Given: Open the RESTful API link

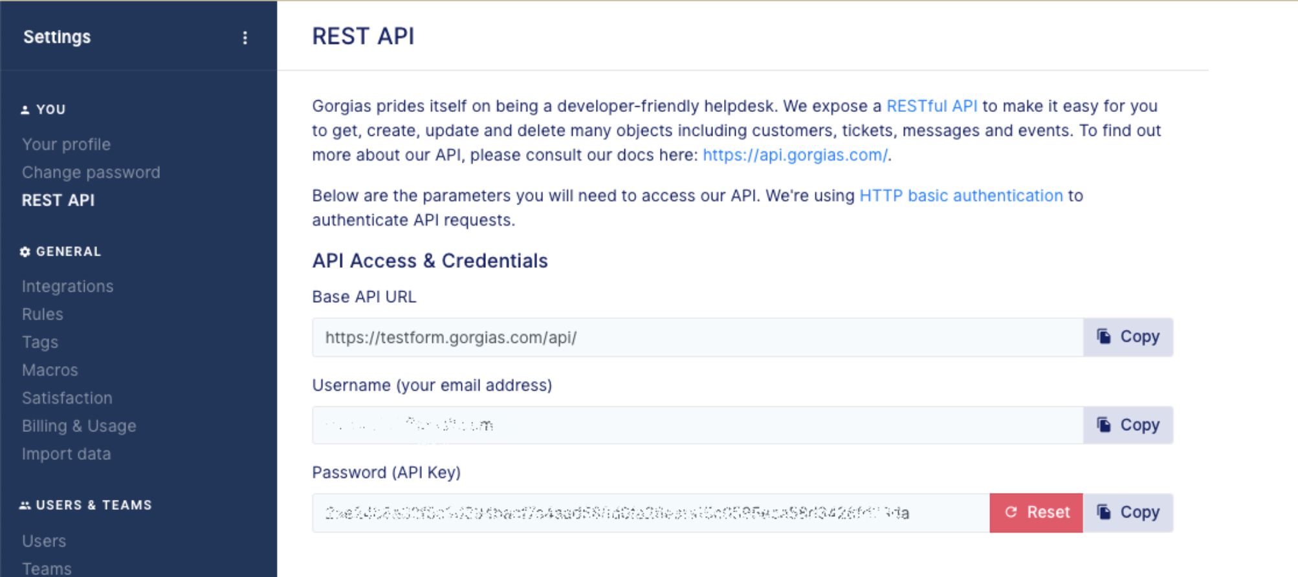Looking at the screenshot, I should 931,106.
